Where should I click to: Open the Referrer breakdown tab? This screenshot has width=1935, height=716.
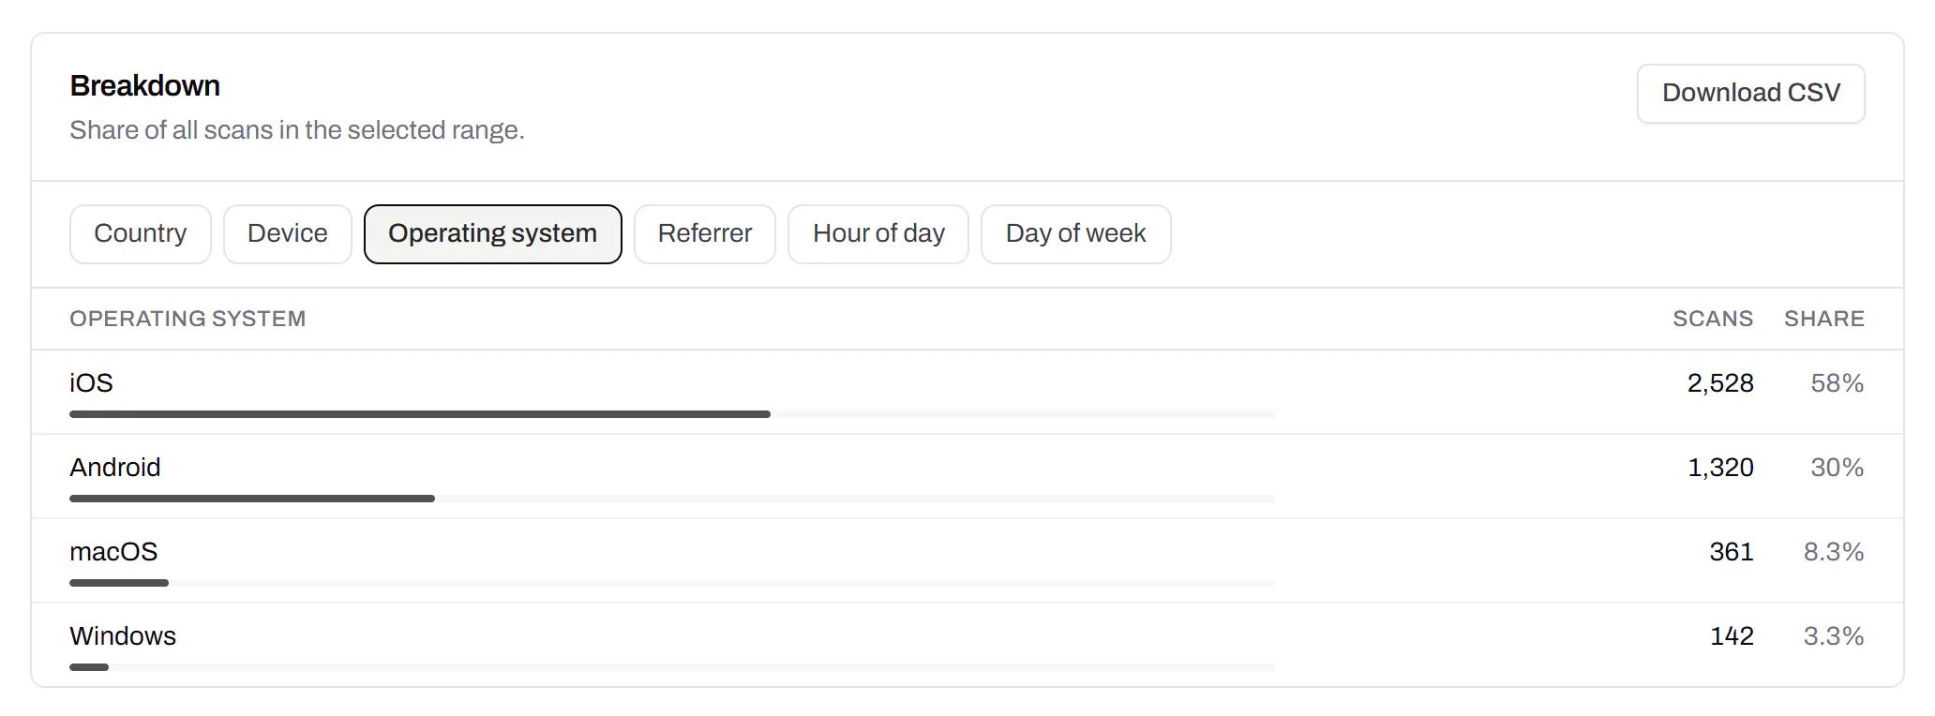(x=705, y=234)
